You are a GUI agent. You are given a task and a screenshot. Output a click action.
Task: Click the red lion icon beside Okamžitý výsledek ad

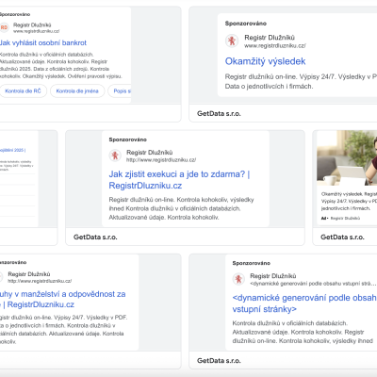[x=232, y=41]
